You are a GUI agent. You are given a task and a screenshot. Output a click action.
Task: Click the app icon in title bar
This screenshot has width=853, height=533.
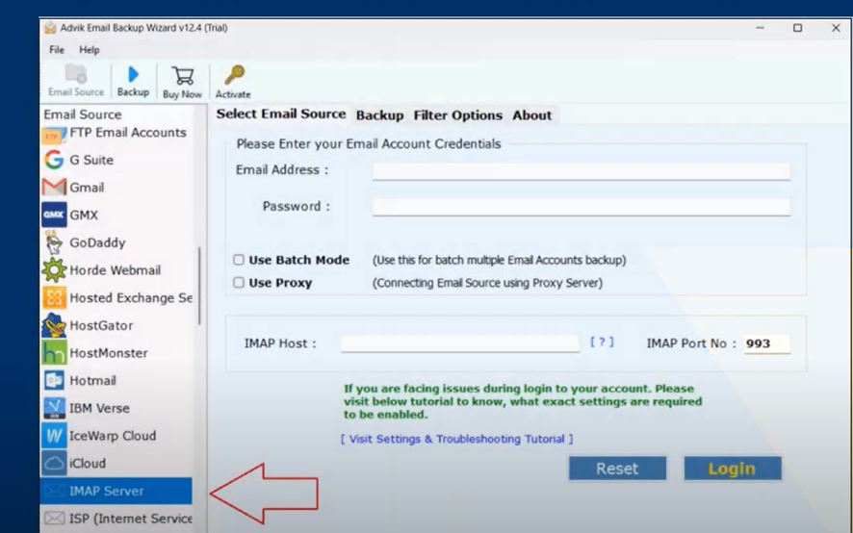[x=50, y=28]
